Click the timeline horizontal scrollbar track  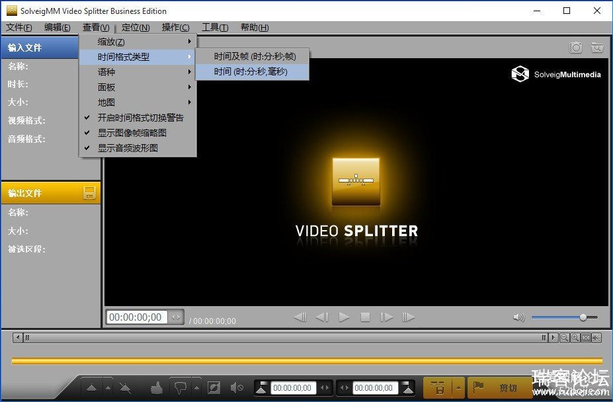click(x=286, y=337)
